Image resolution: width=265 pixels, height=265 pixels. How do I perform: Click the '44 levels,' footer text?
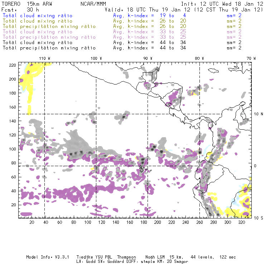coord(202,257)
